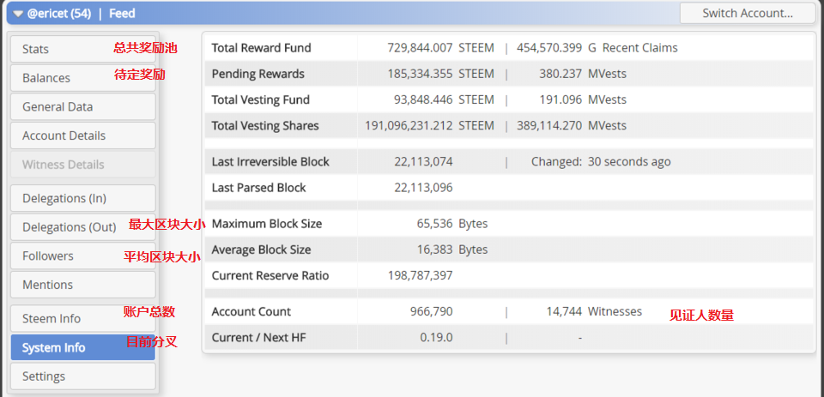Go to the Account Details tab
The image size is (824, 397).
point(82,135)
